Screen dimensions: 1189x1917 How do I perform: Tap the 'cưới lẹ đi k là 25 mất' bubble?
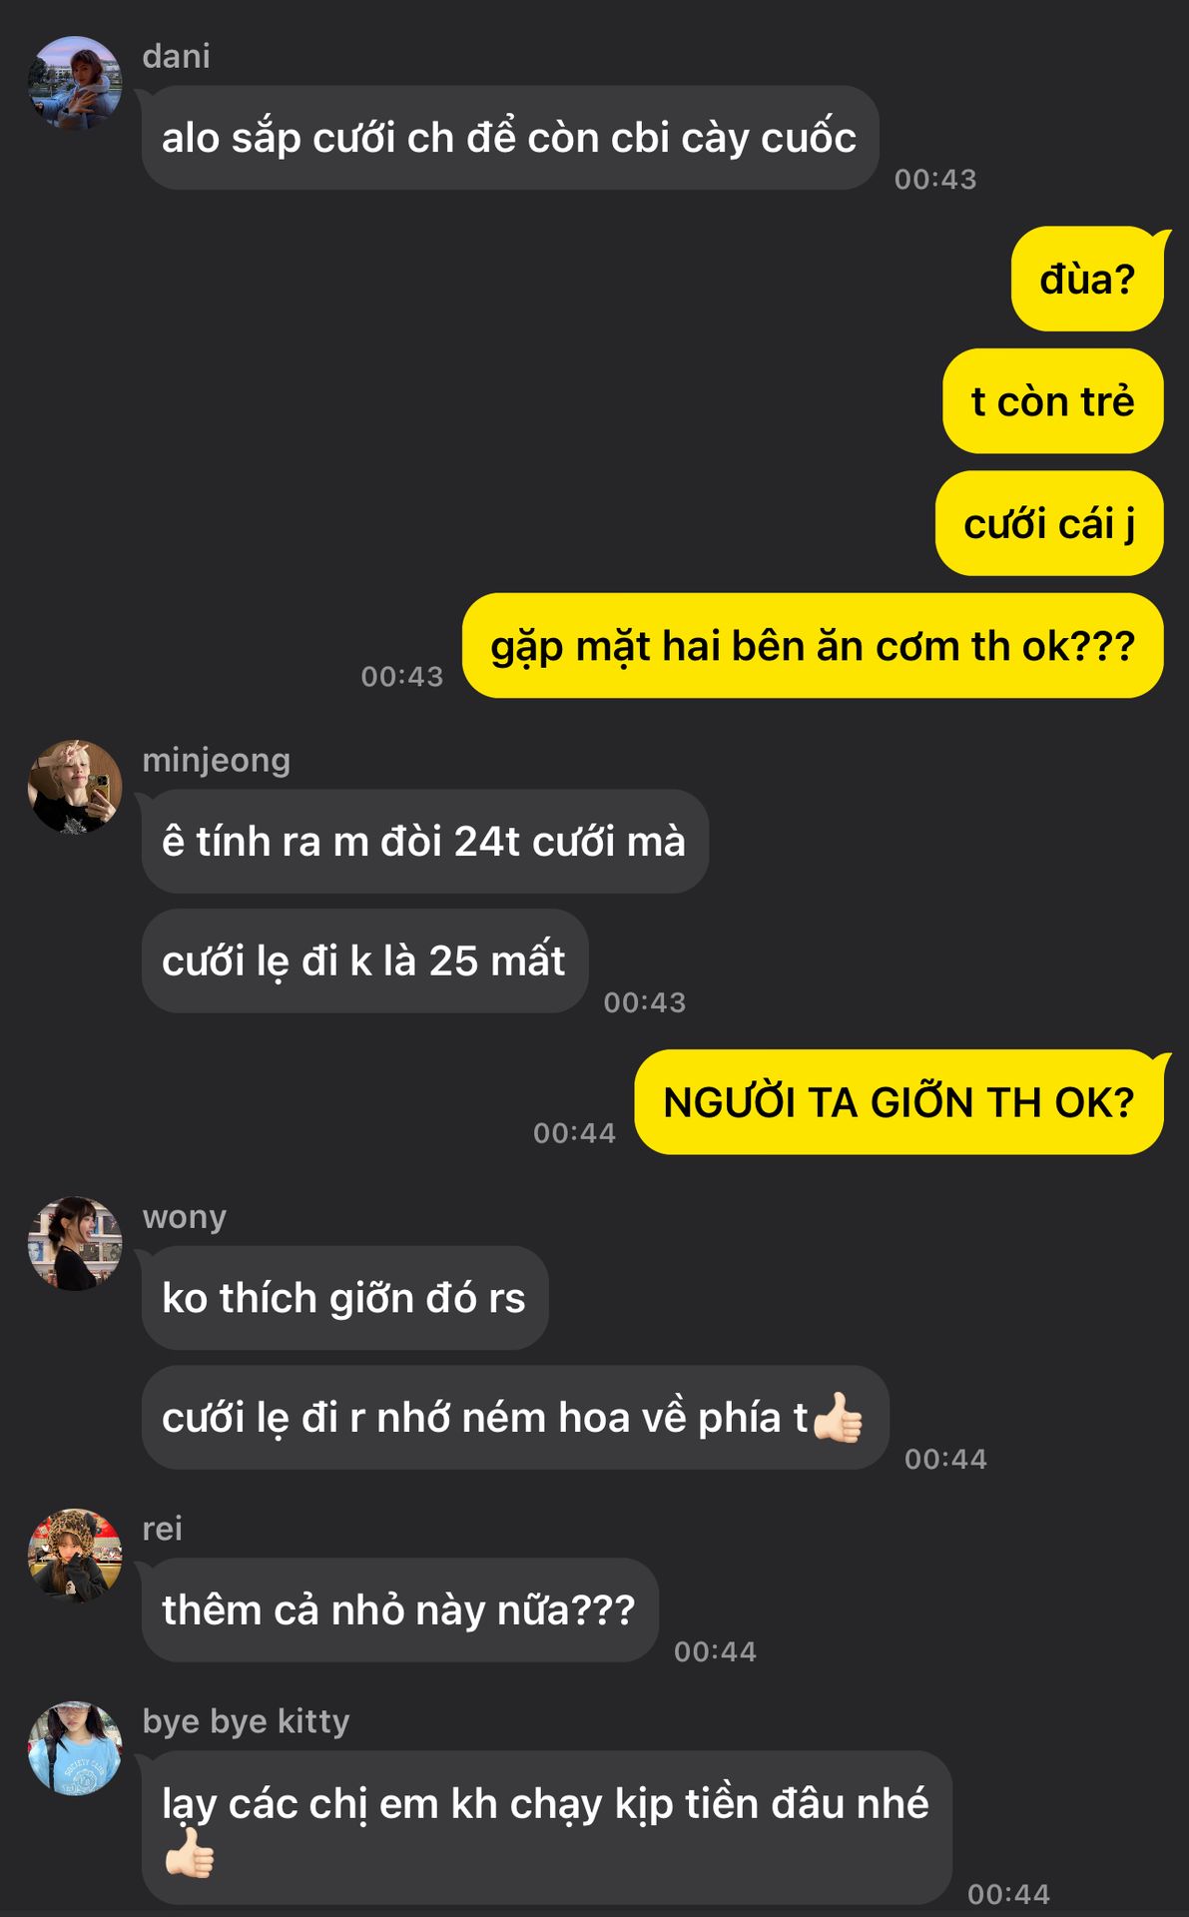364,961
